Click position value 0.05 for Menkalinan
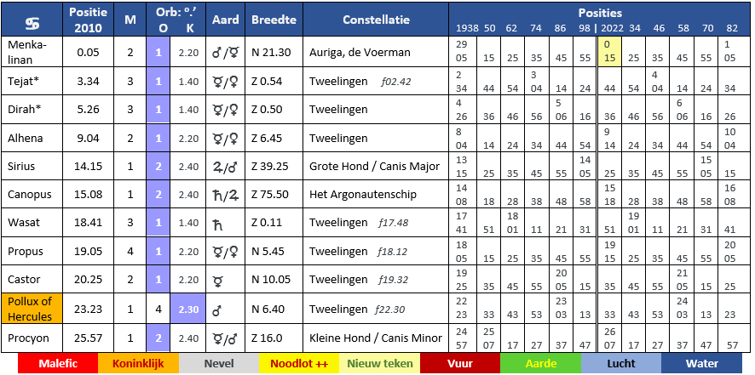This screenshot has height=375, width=755. [88, 52]
